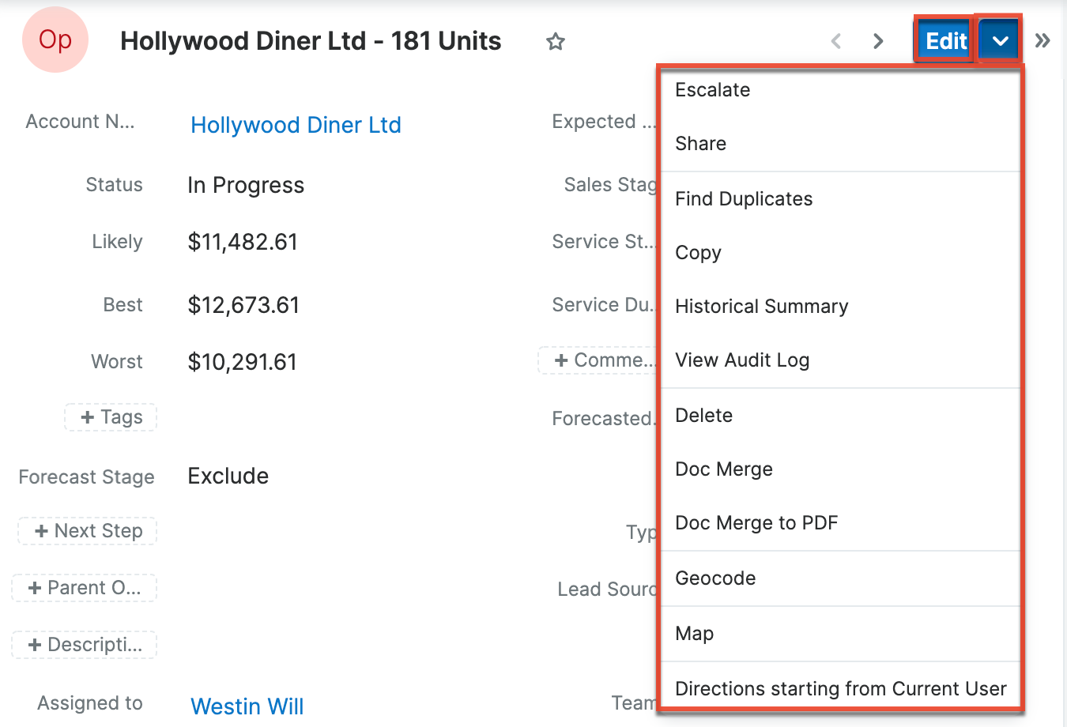The width and height of the screenshot is (1067, 727).
Task: Choose Delete in the actions menu
Action: click(x=704, y=416)
